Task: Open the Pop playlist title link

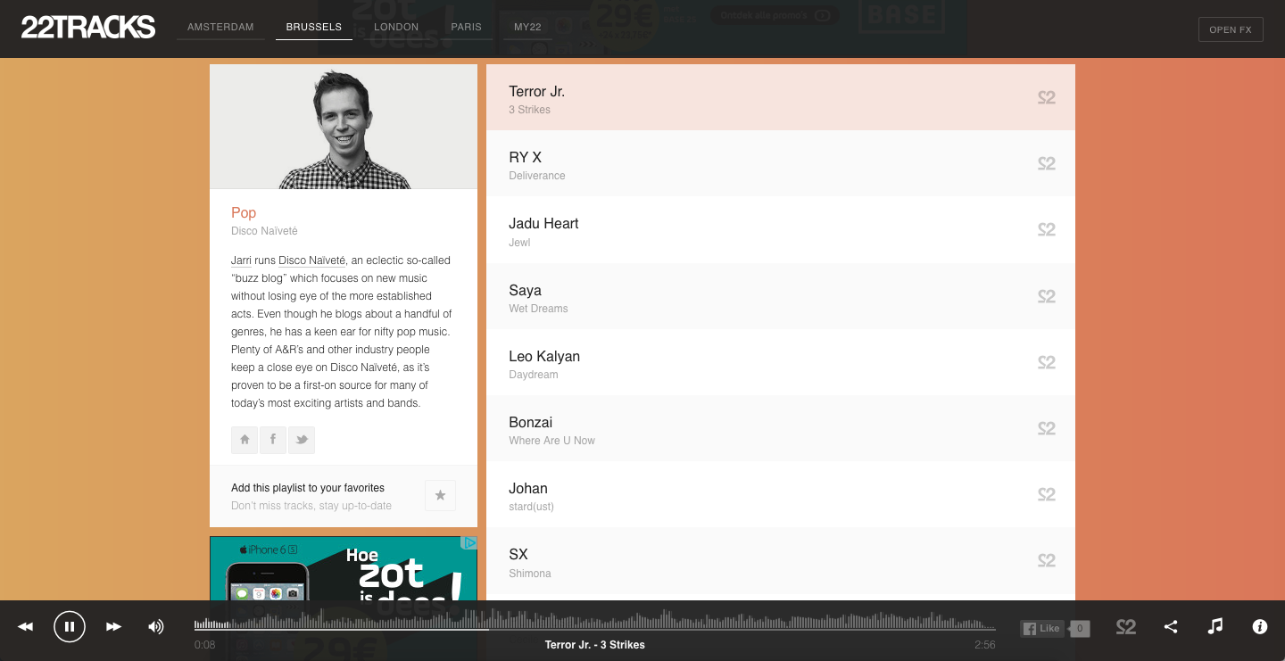Action: (x=244, y=212)
